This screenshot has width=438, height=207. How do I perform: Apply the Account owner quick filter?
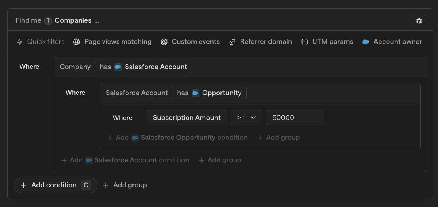click(392, 42)
